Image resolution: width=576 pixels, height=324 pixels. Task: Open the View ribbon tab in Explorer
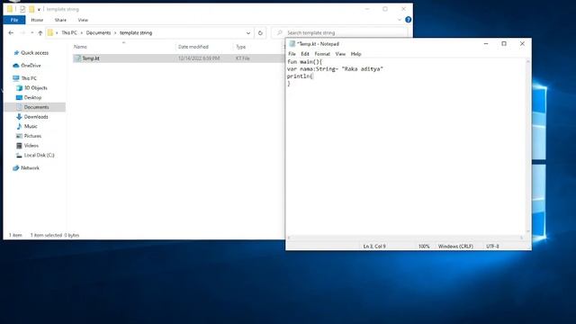[83, 20]
